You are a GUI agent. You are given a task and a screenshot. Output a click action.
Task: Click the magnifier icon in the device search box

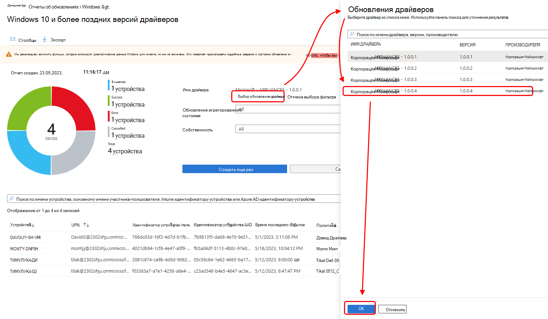pyautogui.click(x=11, y=199)
